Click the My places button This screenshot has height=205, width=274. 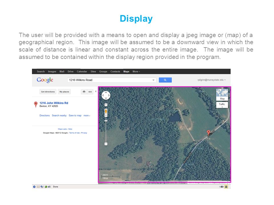click(64, 92)
